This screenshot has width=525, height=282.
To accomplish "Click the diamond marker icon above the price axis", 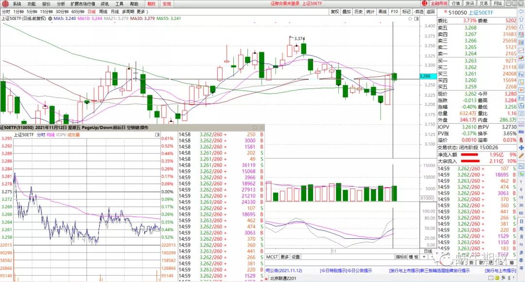I will click(x=409, y=18).
